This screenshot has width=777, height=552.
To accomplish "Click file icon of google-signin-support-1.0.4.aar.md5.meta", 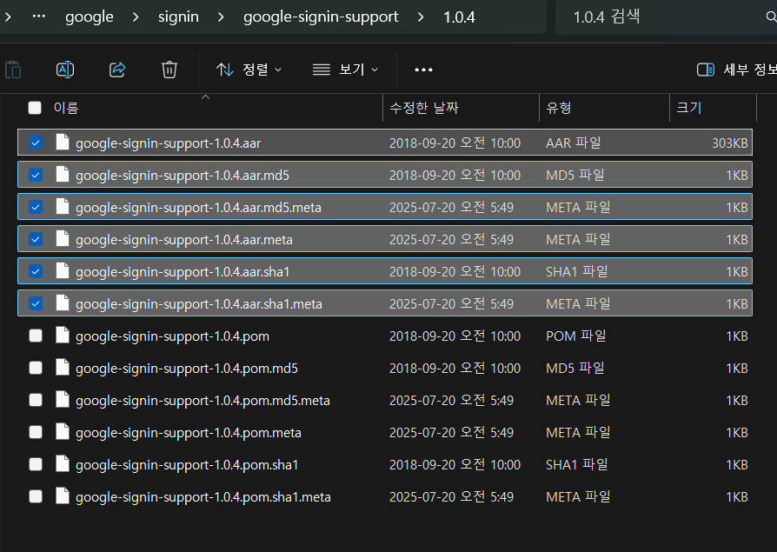I will tap(63, 206).
